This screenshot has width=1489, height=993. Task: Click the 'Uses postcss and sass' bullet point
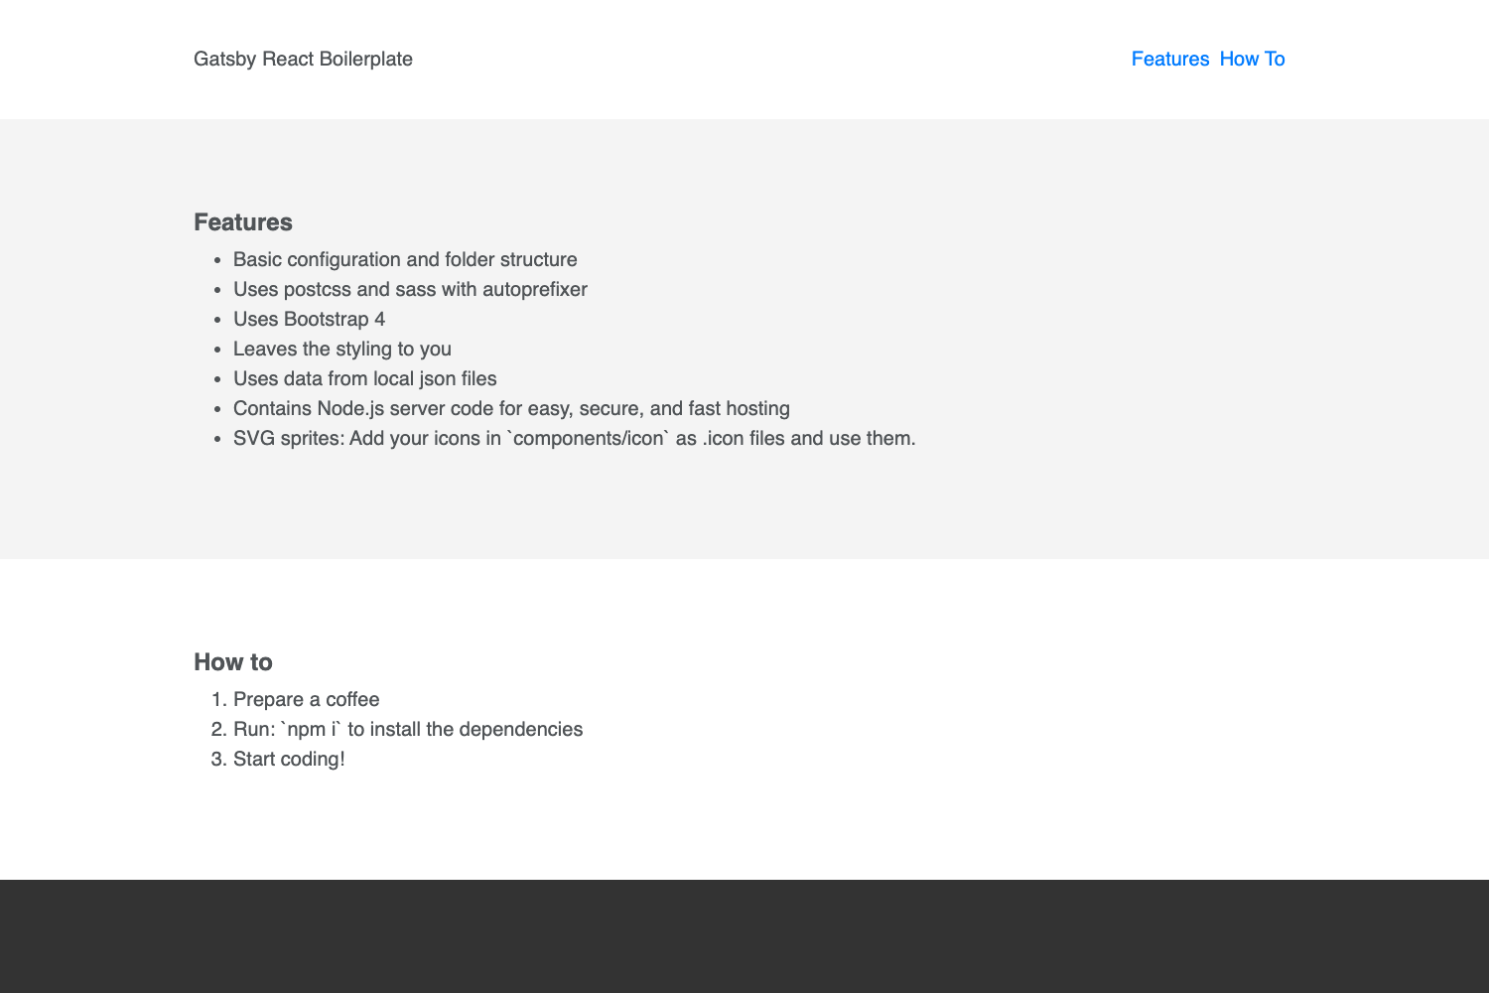(410, 289)
